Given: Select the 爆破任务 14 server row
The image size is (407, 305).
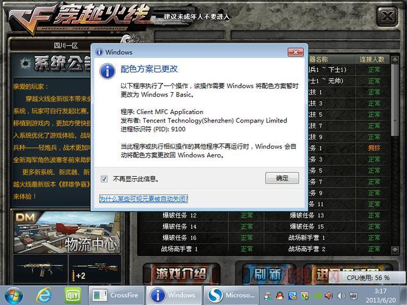Looking at the screenshot, I should point(179,226).
